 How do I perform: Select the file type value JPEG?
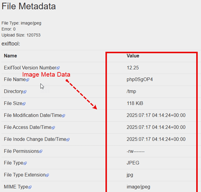tap(133, 163)
